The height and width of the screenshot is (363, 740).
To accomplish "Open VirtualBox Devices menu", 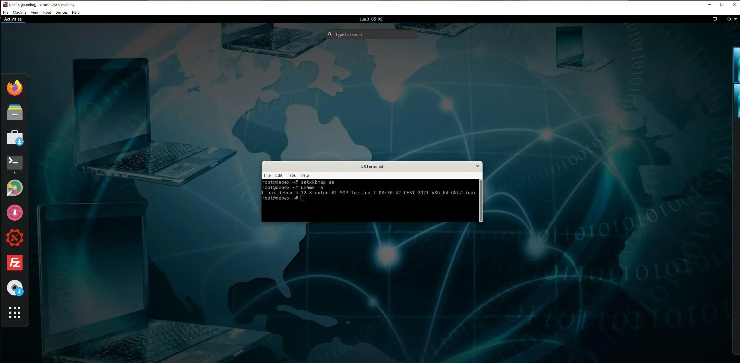I will [61, 12].
